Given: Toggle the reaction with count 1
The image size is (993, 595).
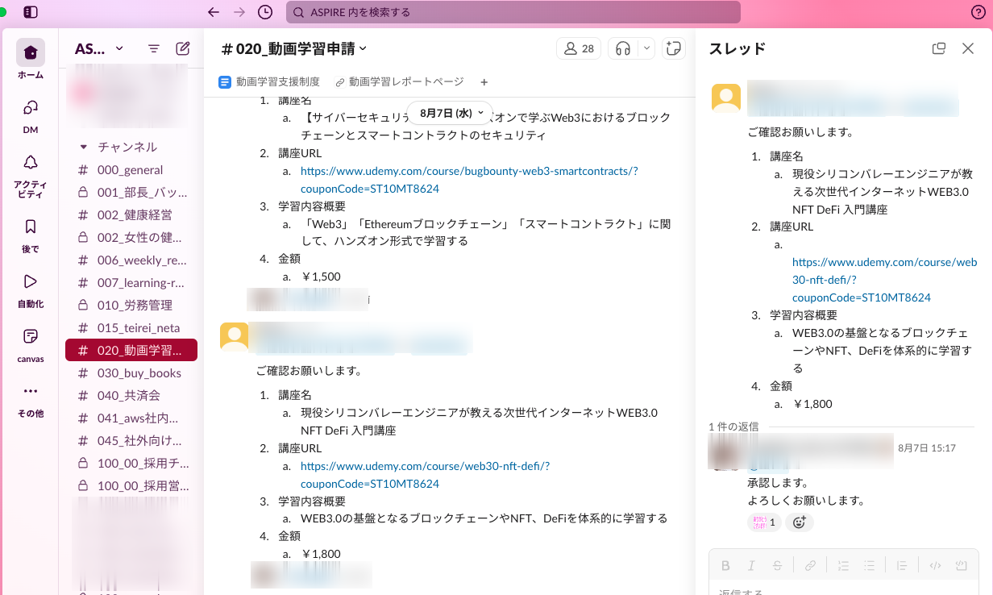Looking at the screenshot, I should 764,522.
